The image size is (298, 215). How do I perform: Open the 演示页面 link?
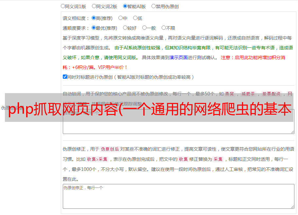click(x=179, y=58)
